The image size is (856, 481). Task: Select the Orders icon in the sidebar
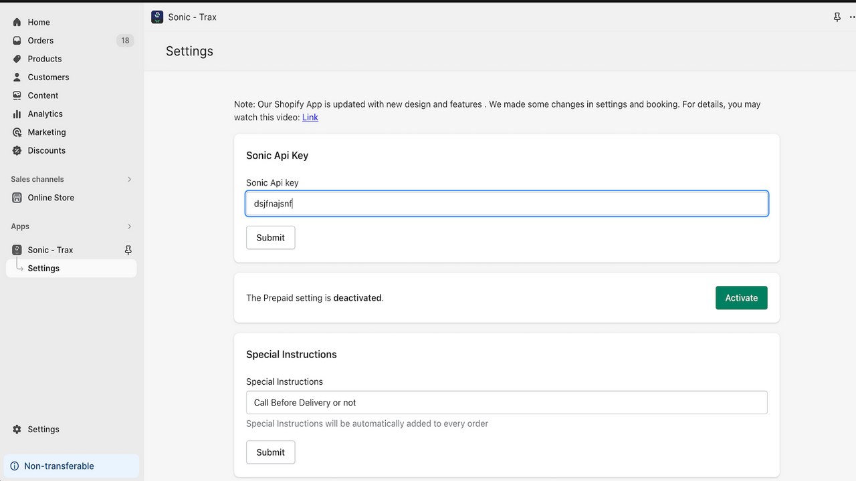17,40
